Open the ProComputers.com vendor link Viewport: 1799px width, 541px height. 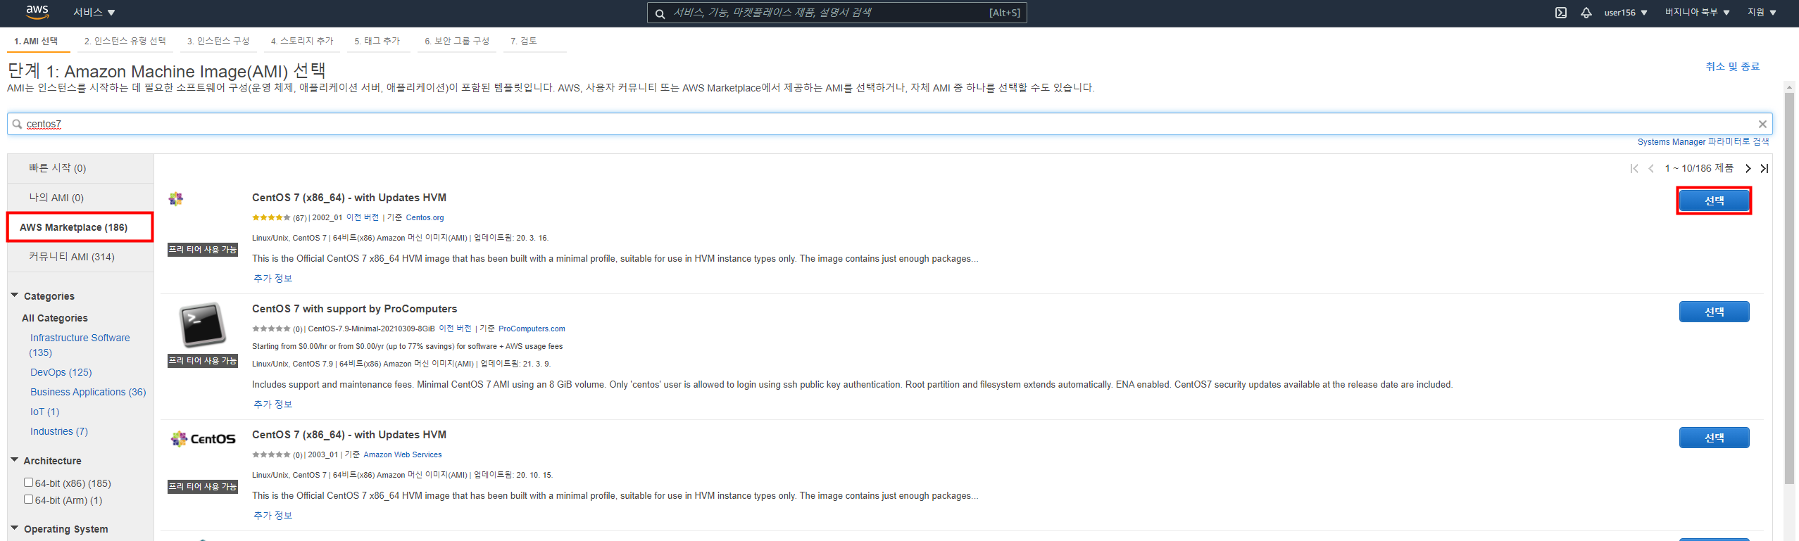click(x=532, y=329)
